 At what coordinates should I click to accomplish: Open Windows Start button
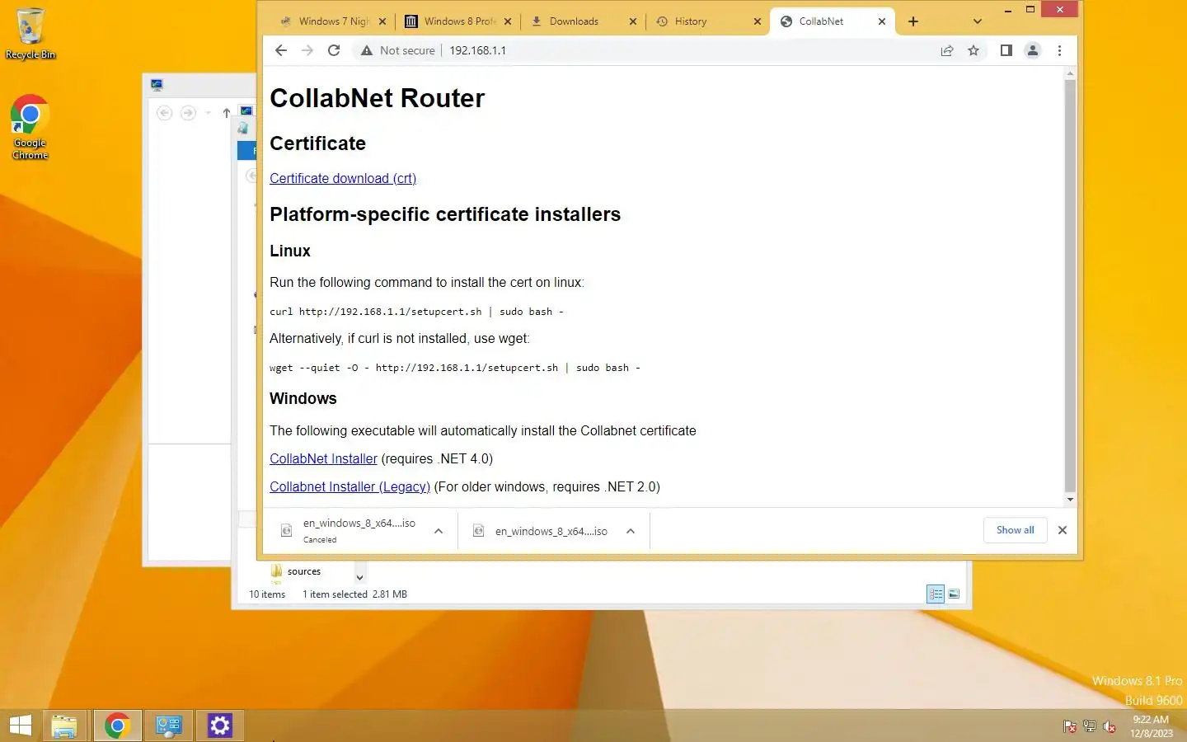tap(21, 726)
